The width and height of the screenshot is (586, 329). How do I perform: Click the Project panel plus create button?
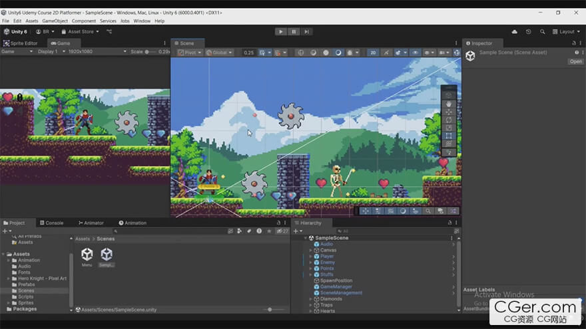(x=6, y=231)
